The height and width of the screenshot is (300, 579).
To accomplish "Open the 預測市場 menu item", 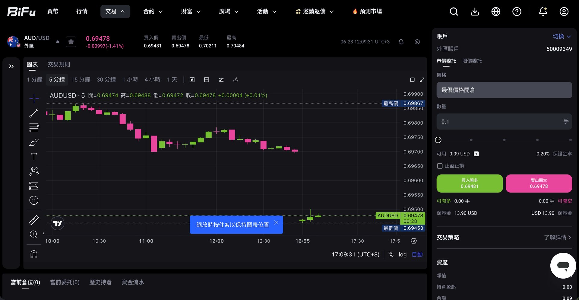I will coord(367,11).
